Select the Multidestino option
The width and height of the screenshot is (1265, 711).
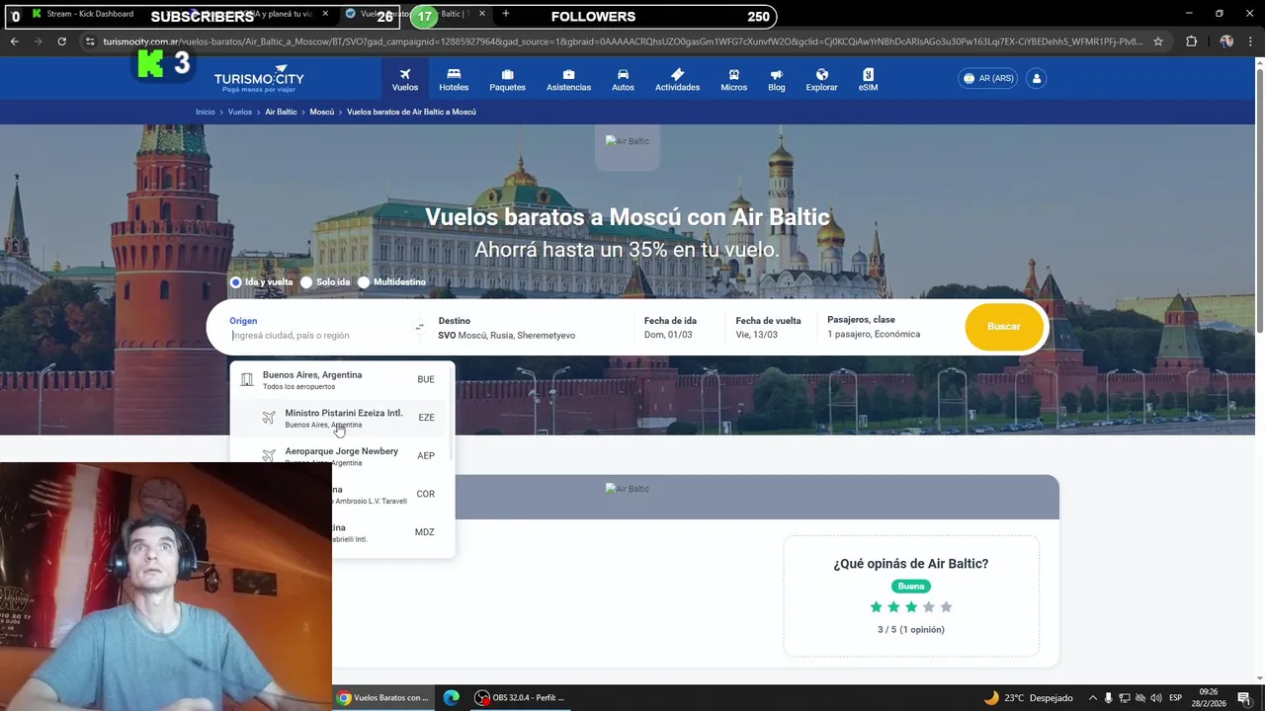coord(391,282)
